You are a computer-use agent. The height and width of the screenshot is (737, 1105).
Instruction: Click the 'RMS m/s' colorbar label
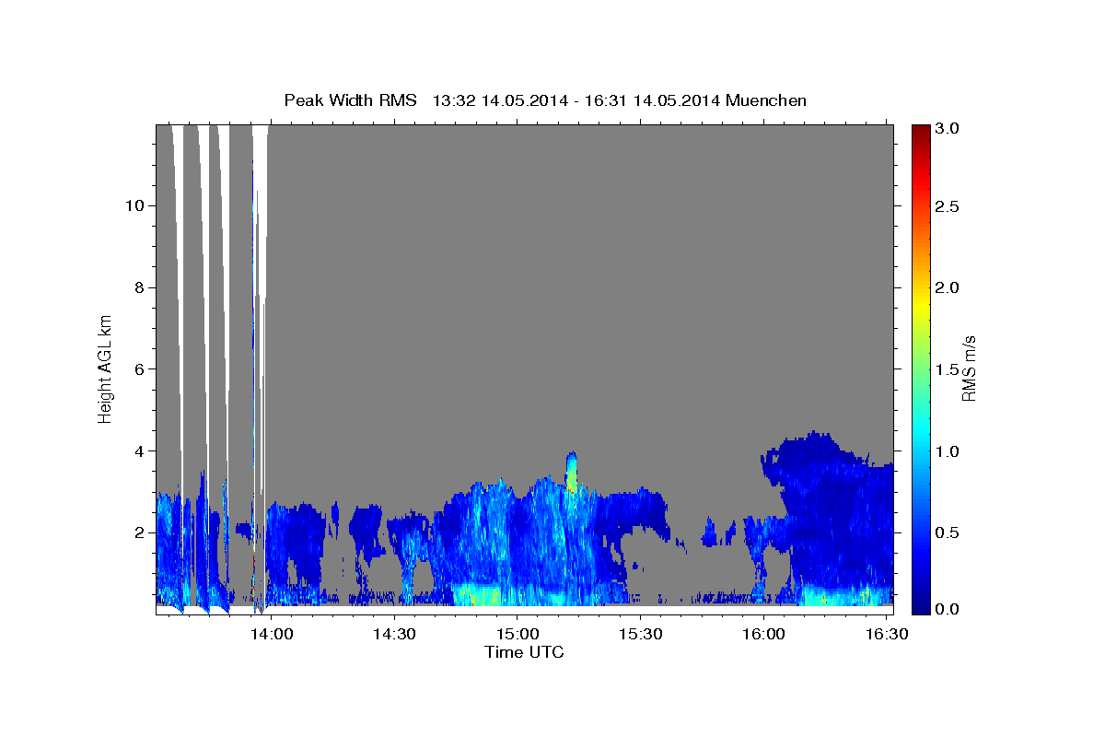point(968,369)
